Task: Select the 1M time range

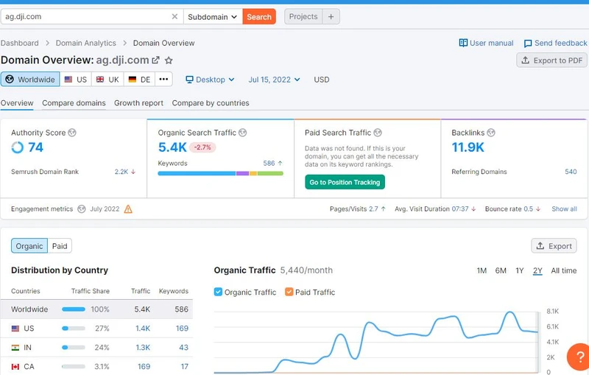Action: click(482, 270)
